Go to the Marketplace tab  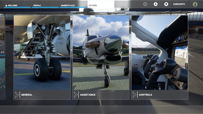point(68,5)
